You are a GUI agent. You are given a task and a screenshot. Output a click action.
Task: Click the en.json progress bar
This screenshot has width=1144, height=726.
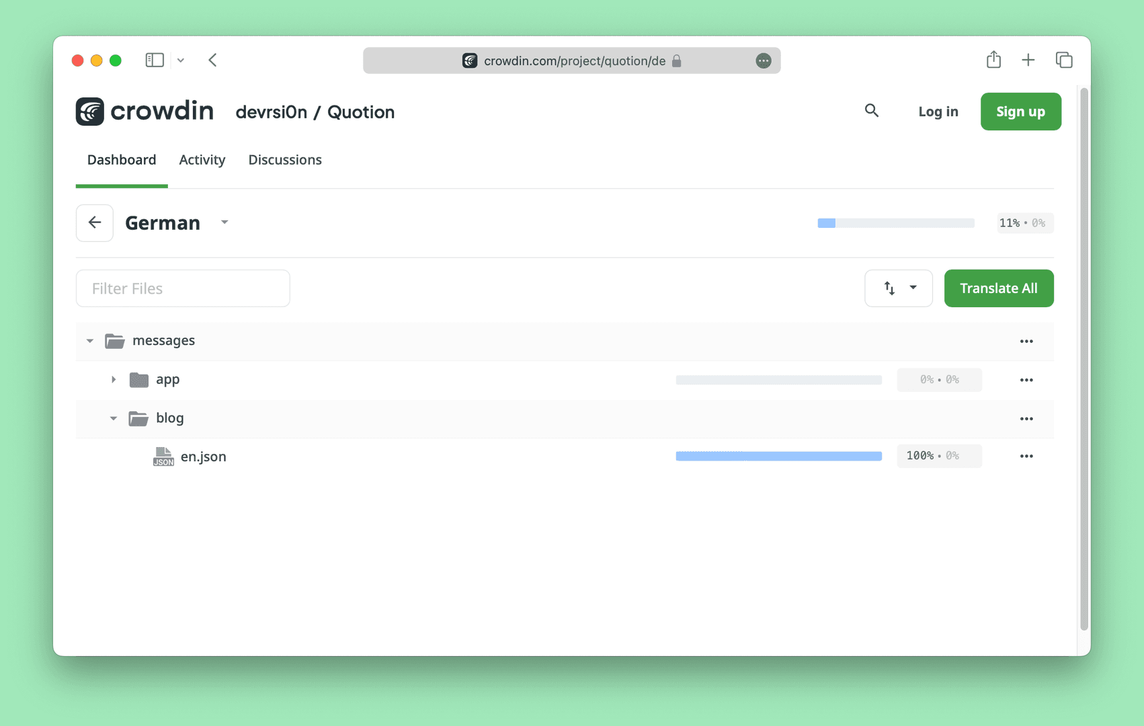pos(778,456)
